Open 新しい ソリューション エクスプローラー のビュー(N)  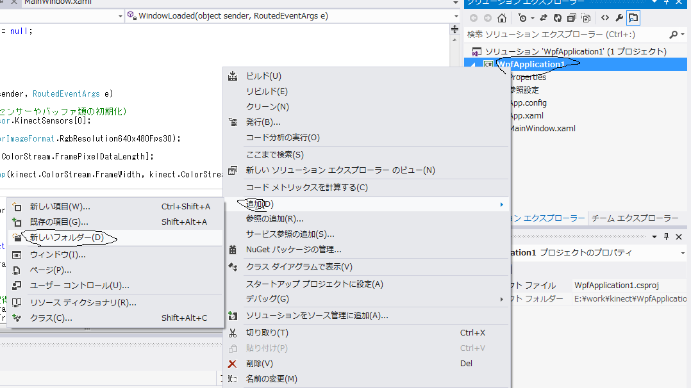point(367,170)
